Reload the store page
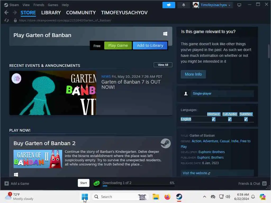 7,20
